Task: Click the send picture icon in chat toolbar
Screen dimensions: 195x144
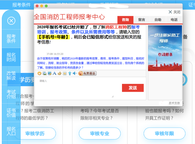Action: (44, 74)
